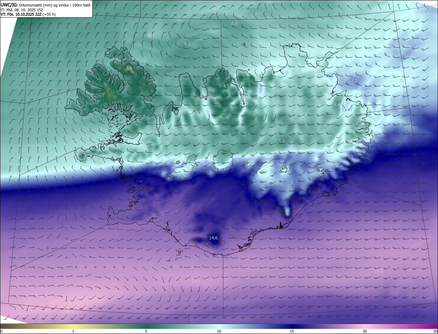Click the 5.3 value label on the western peninsula

(83, 156)
